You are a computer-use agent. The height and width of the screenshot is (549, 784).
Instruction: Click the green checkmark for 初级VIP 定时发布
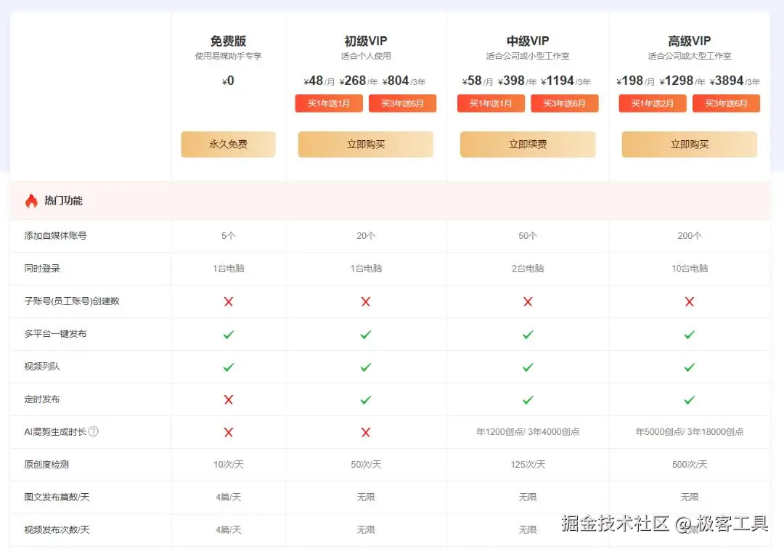tap(366, 399)
